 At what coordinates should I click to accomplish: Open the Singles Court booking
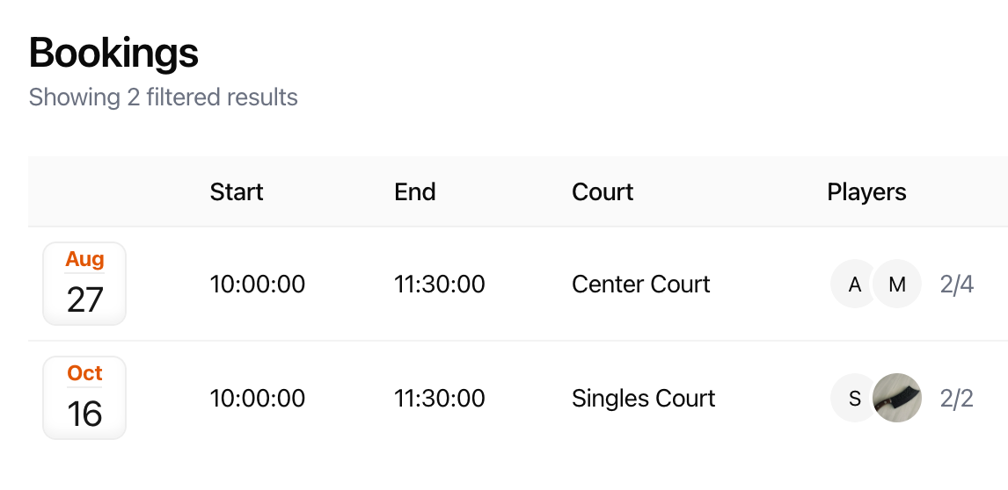[643, 399]
